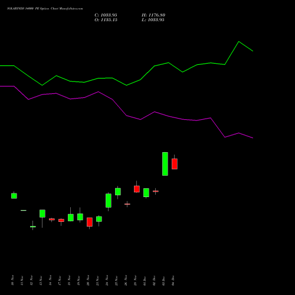This screenshot has height=295, width=295.
Task: Click the 26 Nov date label
Action: pos(126,280)
